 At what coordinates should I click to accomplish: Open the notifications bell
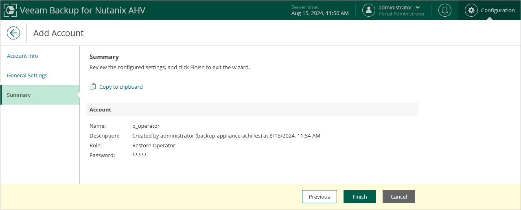(x=445, y=10)
